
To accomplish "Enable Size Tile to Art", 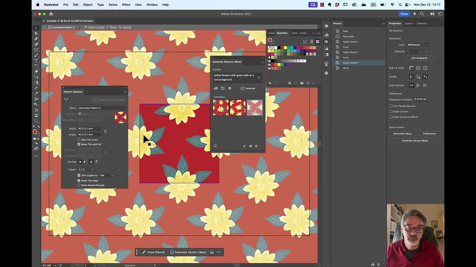I will [79, 140].
